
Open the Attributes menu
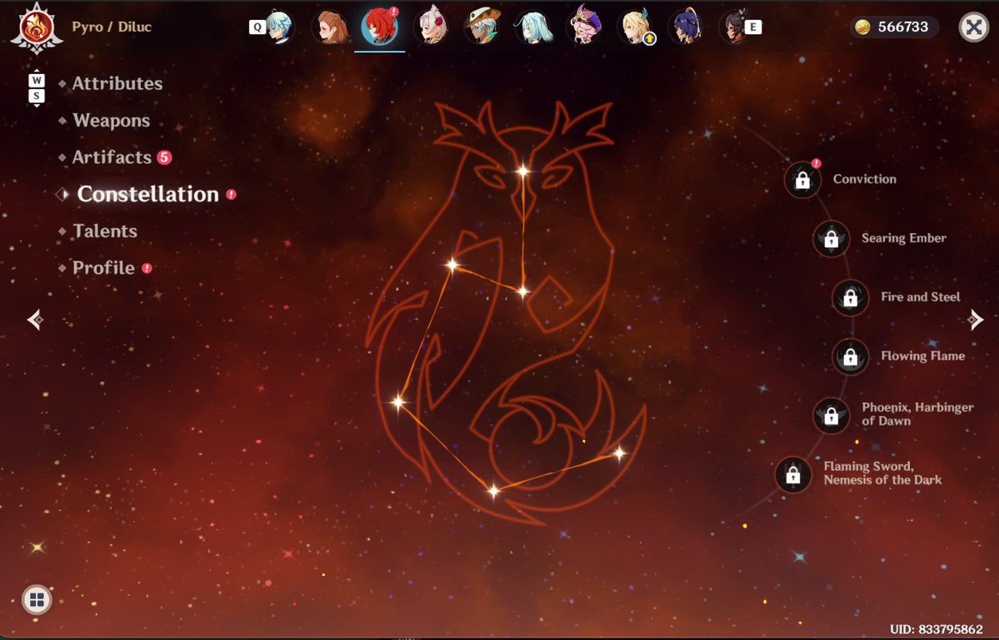click(x=117, y=83)
